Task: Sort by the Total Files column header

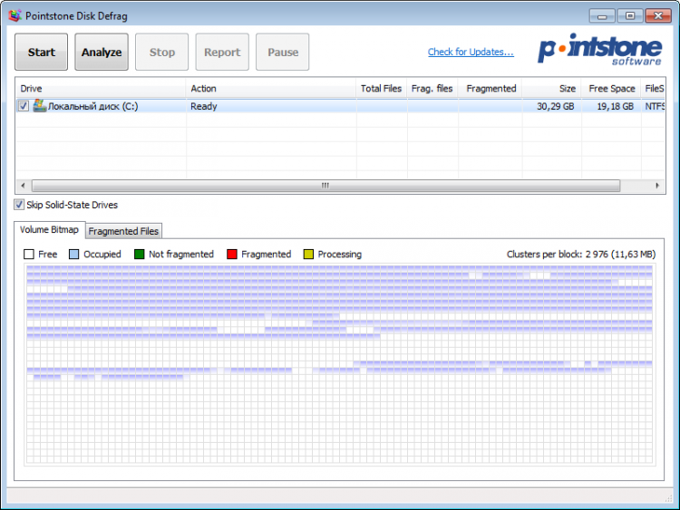Action: pos(381,89)
